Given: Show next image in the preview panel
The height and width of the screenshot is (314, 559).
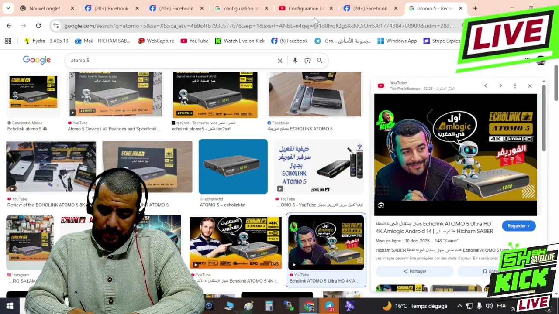Looking at the screenshot, I should [500, 86].
